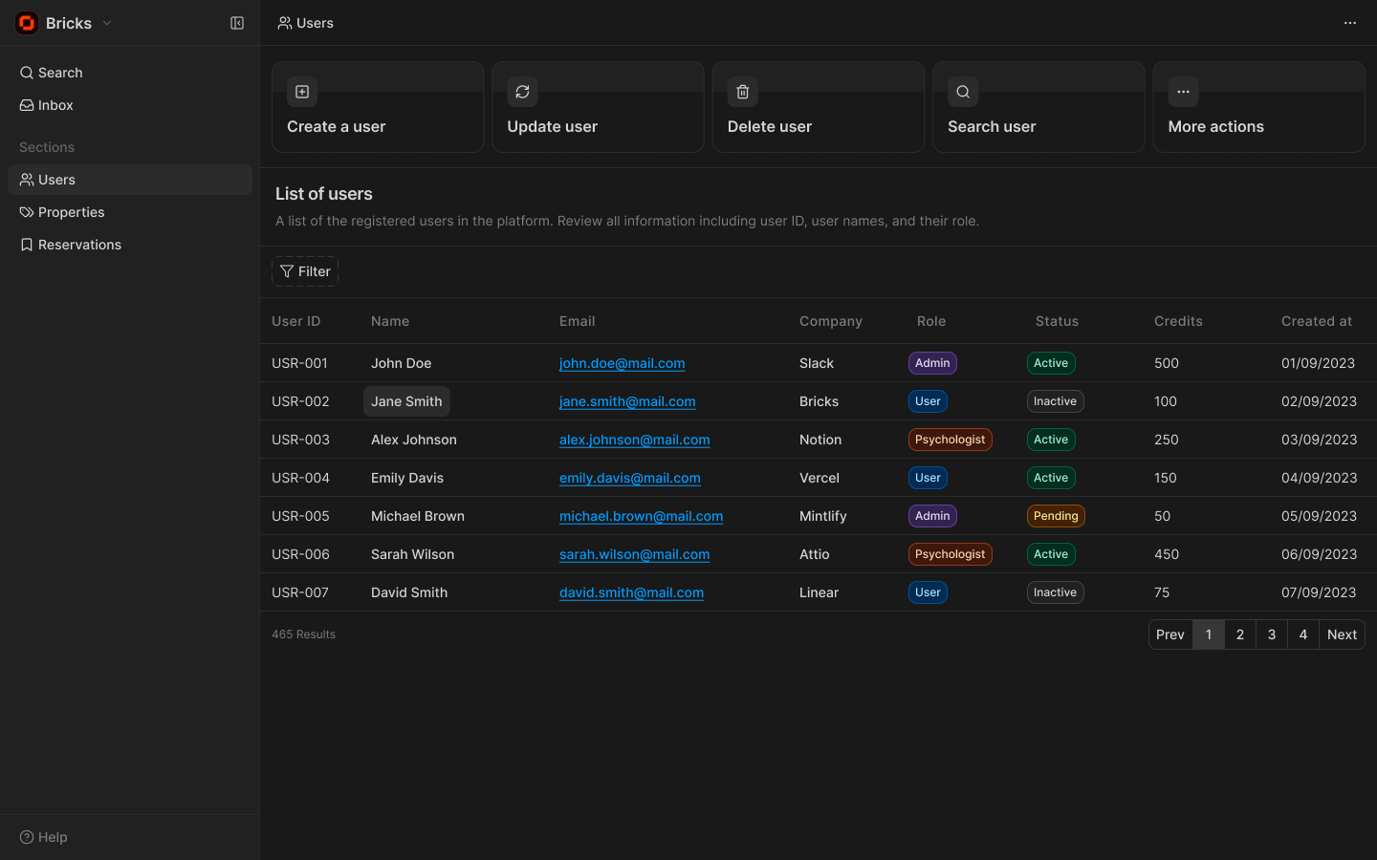The width and height of the screenshot is (1377, 860).
Task: Click the Search user magnifier icon
Action: pyautogui.click(x=962, y=92)
